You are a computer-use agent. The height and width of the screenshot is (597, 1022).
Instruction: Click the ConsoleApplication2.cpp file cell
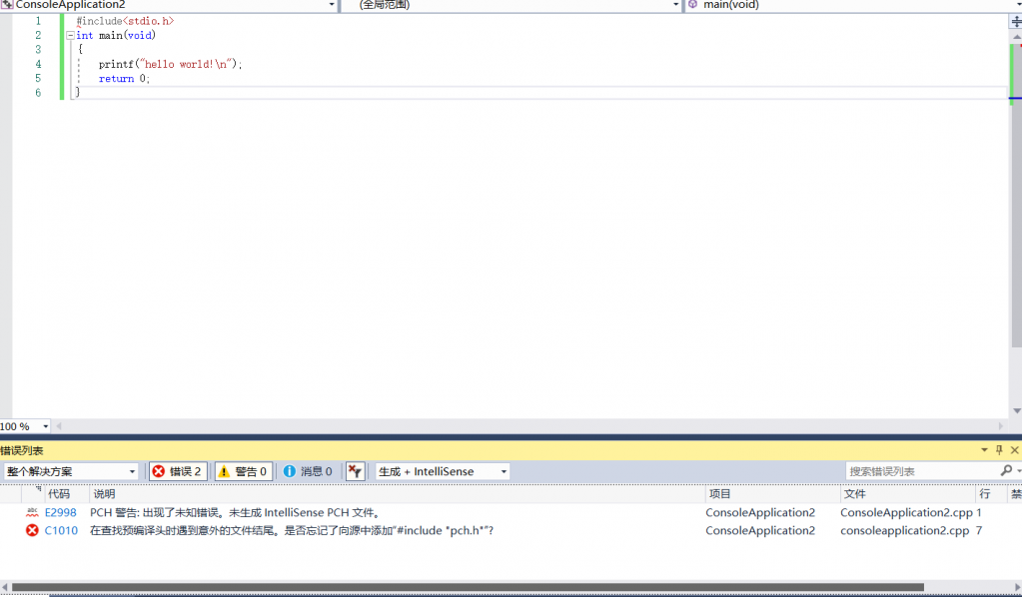point(907,512)
